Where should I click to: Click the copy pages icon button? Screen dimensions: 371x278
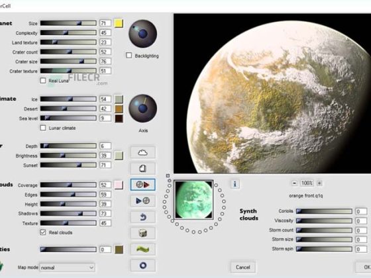tap(142, 169)
